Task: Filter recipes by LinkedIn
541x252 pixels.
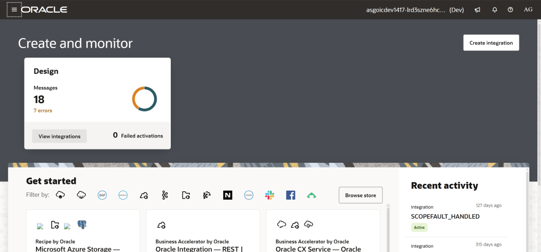Action: [249, 195]
